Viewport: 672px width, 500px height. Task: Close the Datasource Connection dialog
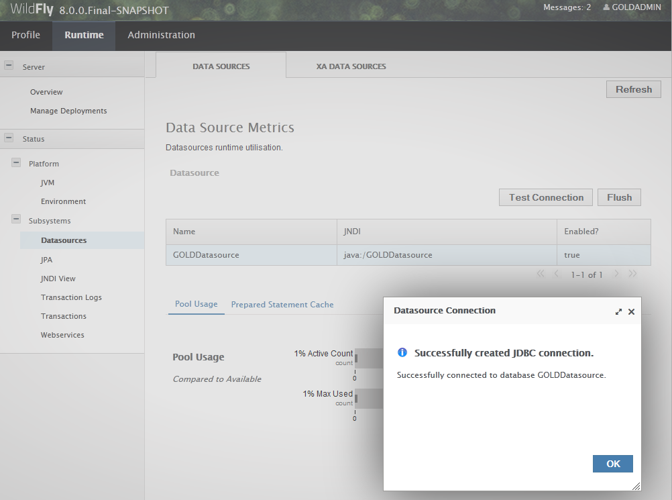click(631, 311)
